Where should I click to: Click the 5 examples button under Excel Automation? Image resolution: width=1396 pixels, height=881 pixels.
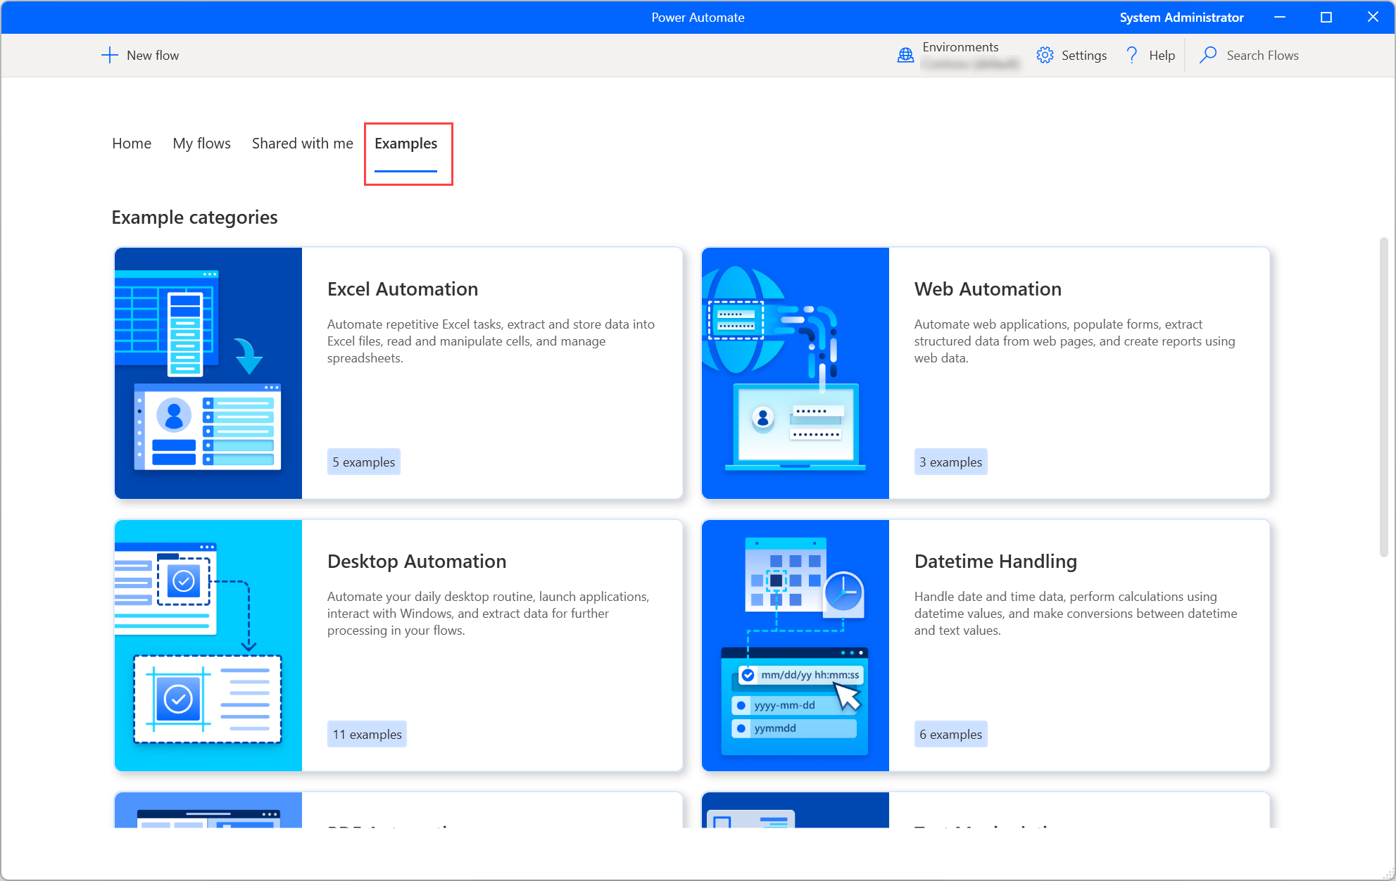(x=363, y=462)
